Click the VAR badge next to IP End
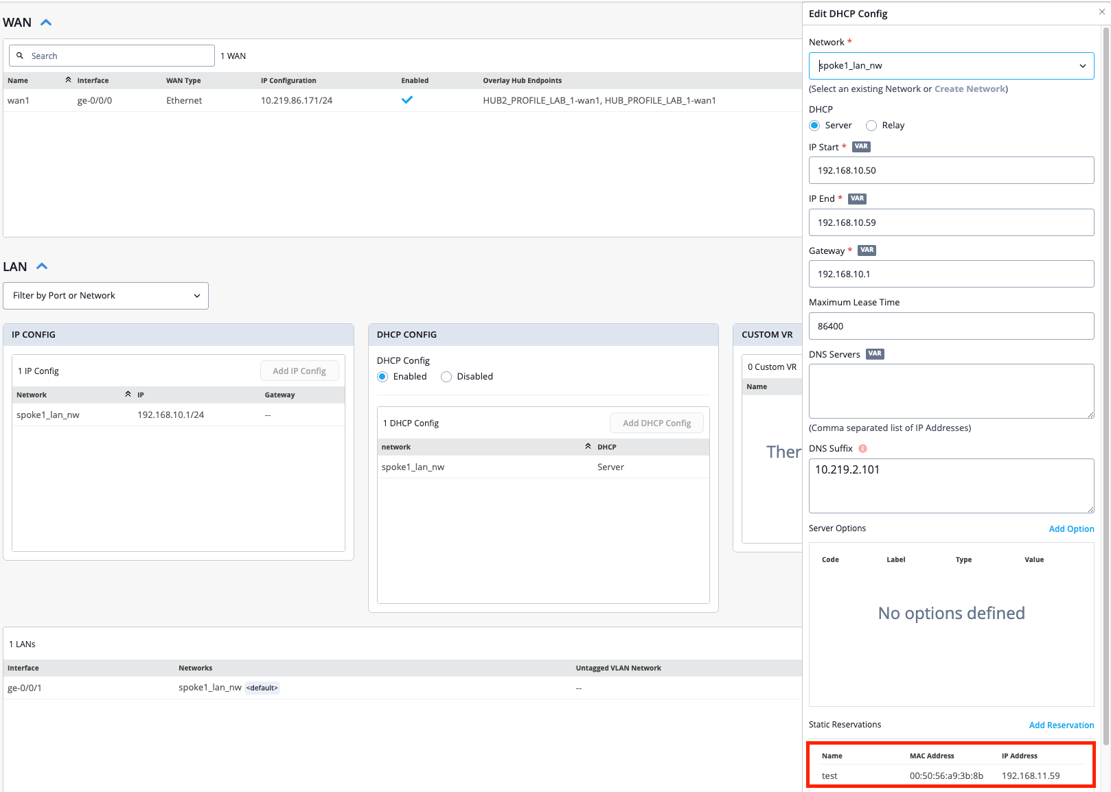1111x792 pixels. tap(857, 198)
